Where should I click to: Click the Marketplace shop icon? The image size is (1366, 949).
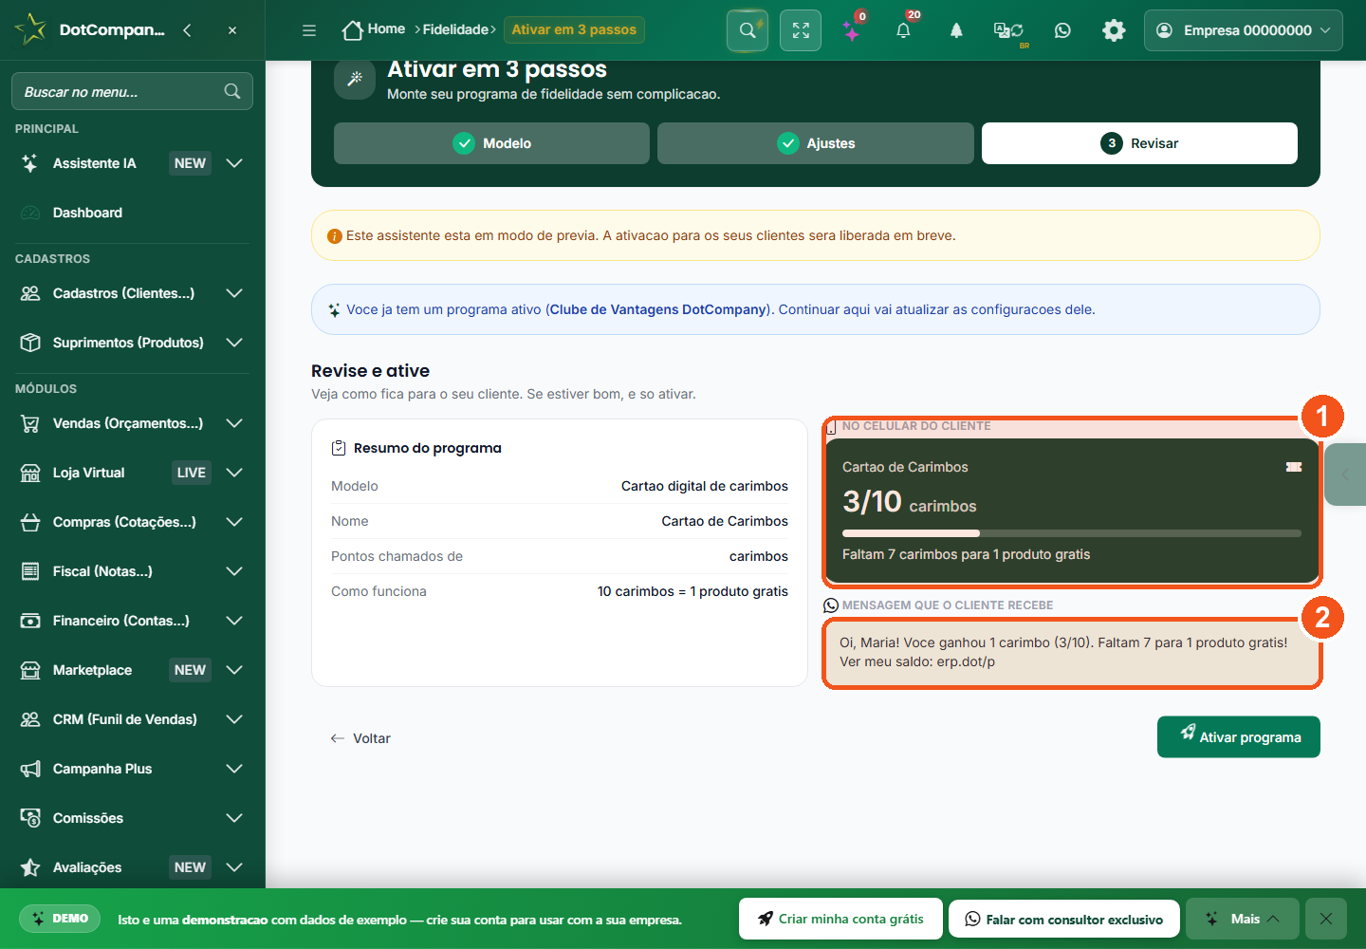30,670
